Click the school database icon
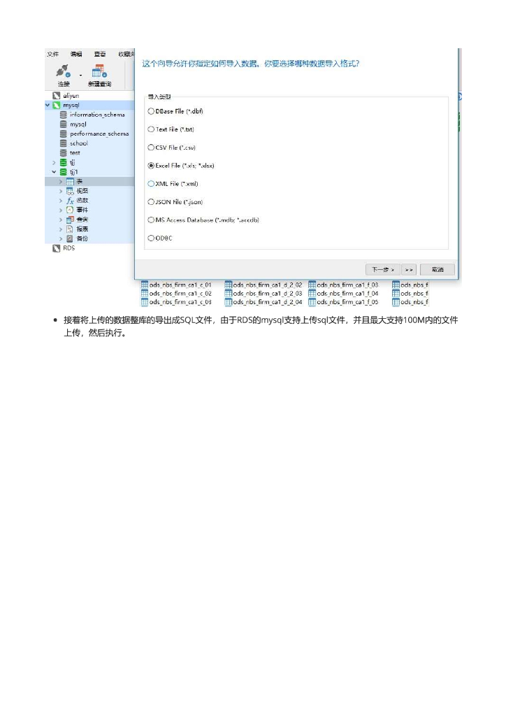The image size is (506, 716). click(x=64, y=143)
